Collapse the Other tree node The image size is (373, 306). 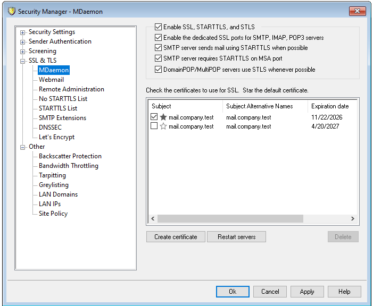click(x=23, y=147)
